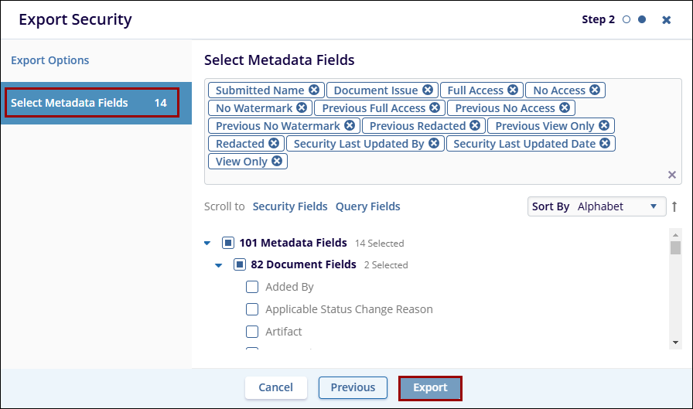693x409 pixels.
Task: Remove the View Only tag
Action: coord(277,162)
